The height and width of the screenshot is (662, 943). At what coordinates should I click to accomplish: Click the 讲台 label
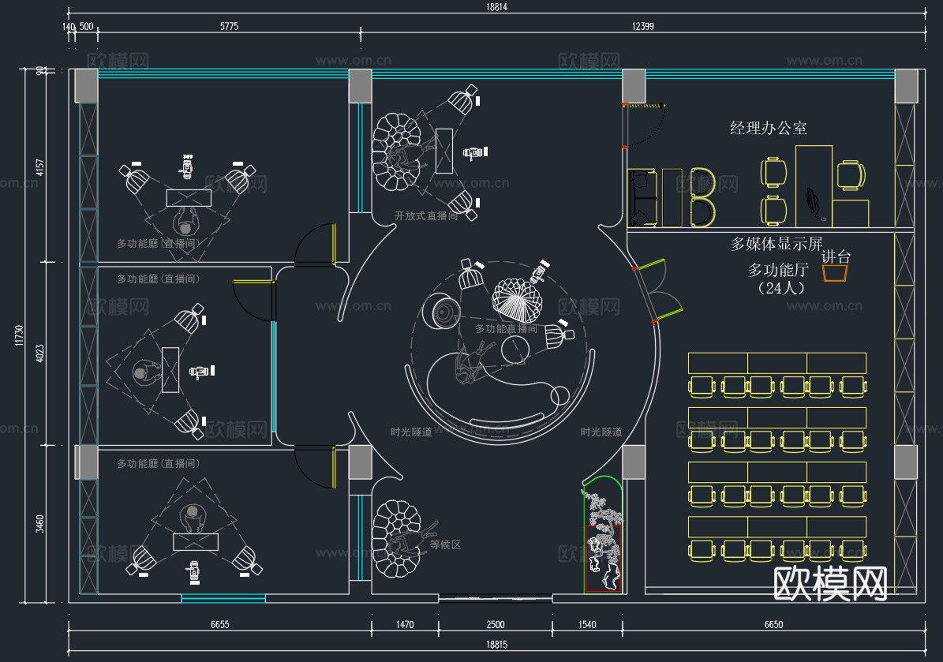pos(836,256)
